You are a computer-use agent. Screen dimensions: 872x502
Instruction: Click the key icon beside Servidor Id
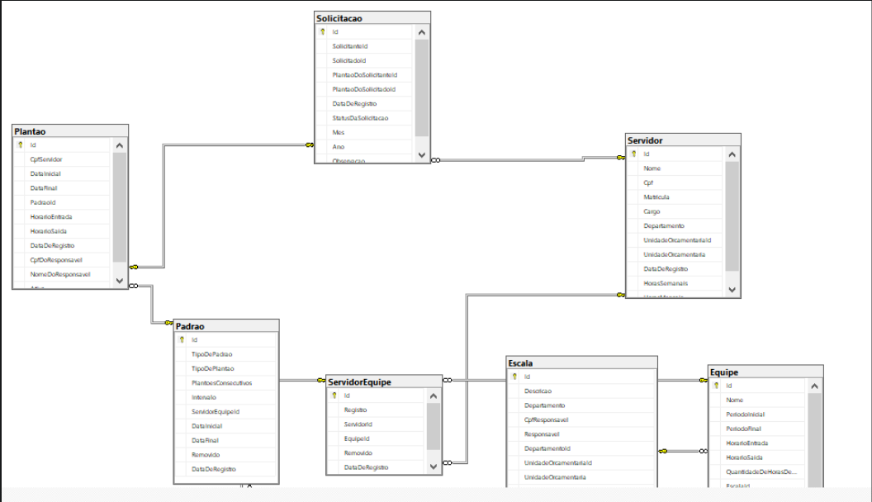[x=633, y=154]
